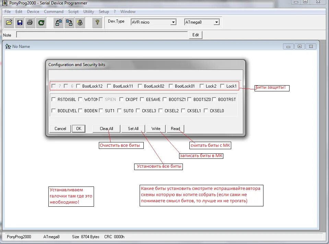Toggle the BootLock02 checkbox

tap(140, 86)
